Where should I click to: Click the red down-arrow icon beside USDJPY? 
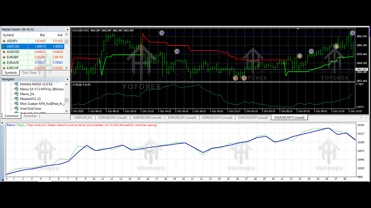(3, 41)
